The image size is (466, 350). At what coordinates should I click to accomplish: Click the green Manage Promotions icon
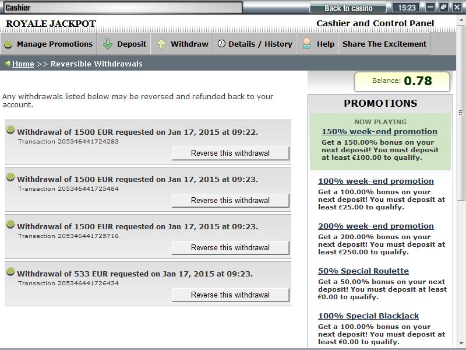pyautogui.click(x=8, y=44)
